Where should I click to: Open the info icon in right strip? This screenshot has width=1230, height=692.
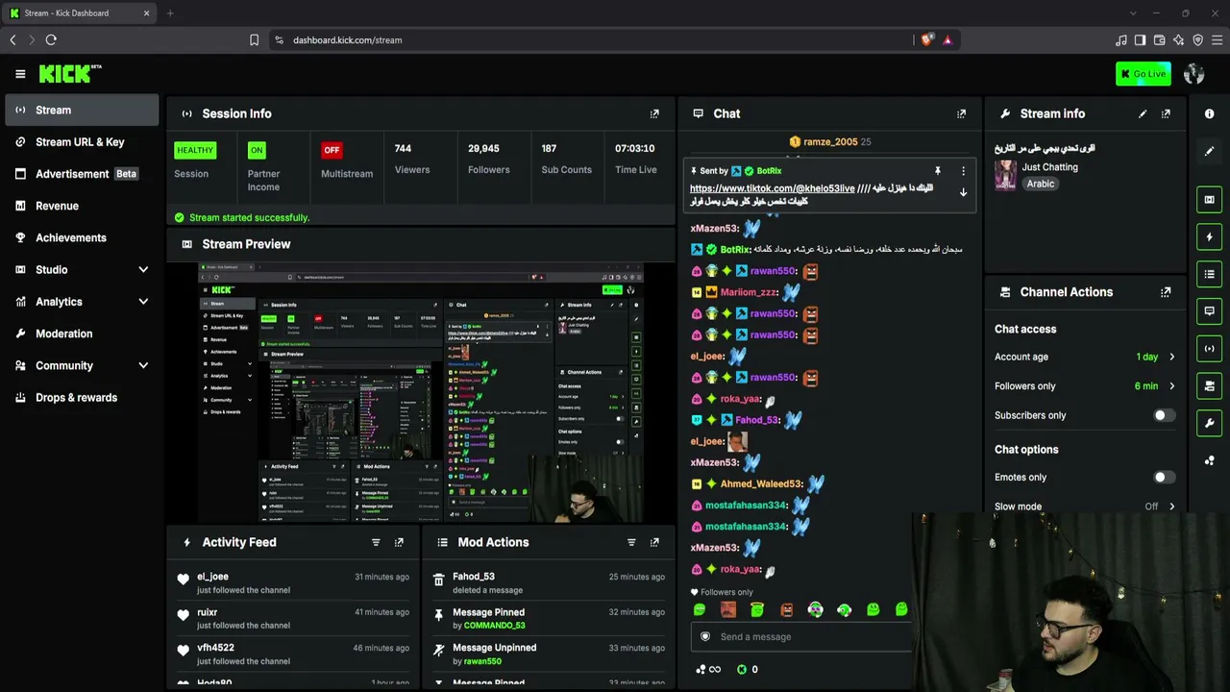click(1210, 113)
